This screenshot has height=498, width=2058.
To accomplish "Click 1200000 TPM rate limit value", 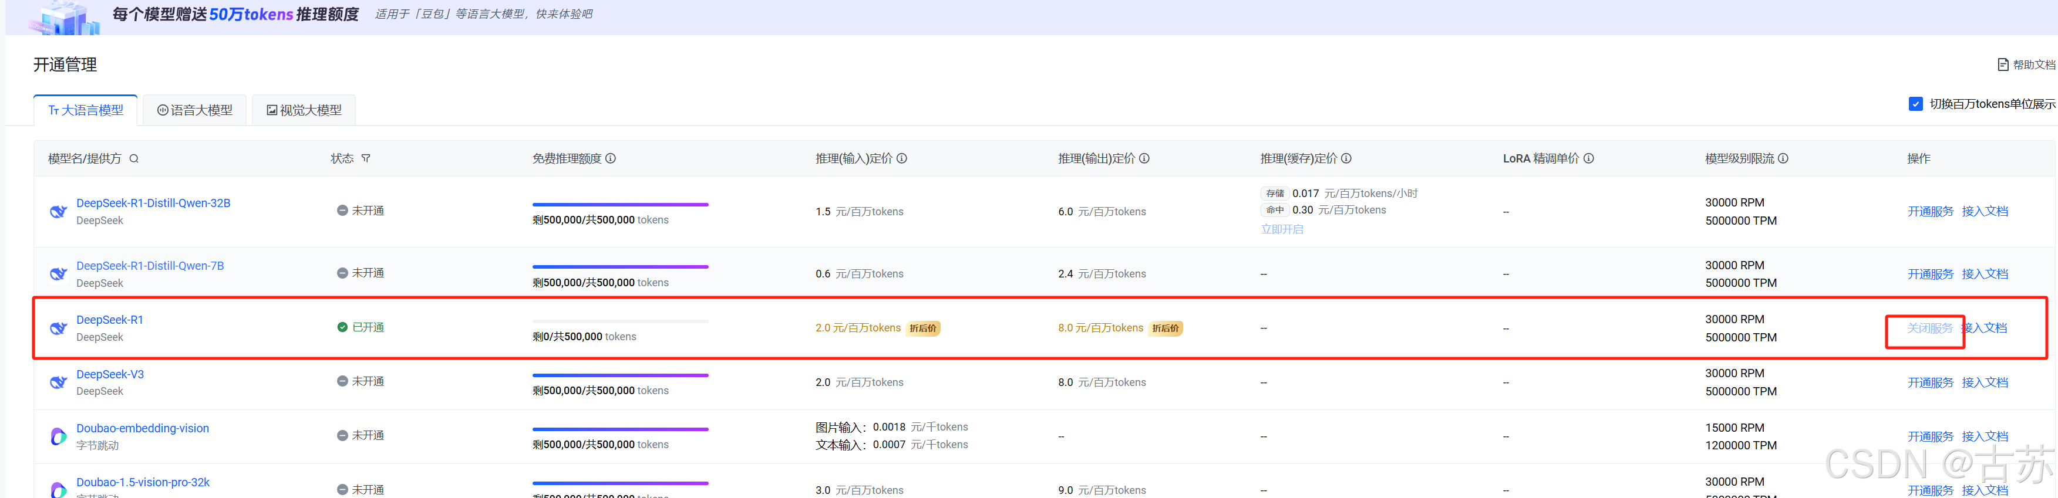I will (x=1741, y=445).
